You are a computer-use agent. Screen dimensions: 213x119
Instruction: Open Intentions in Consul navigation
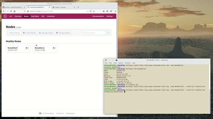click(x=51, y=16)
